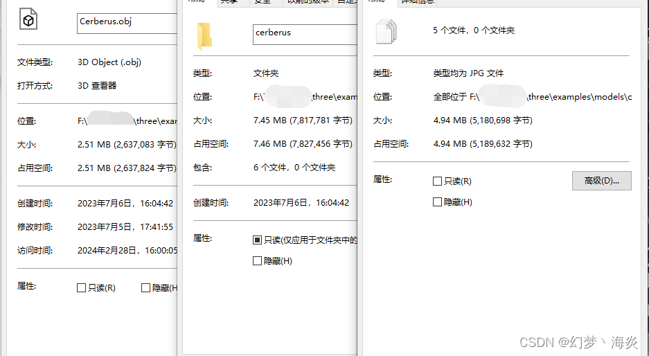Select the text 3D Object (.obj)

pyautogui.click(x=109, y=62)
